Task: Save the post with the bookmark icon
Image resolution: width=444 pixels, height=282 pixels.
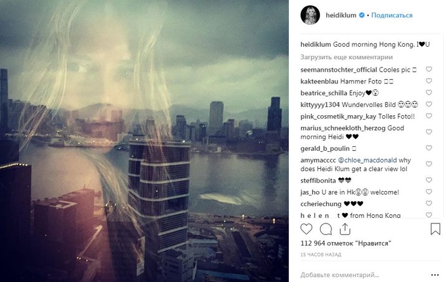Action: click(435, 228)
